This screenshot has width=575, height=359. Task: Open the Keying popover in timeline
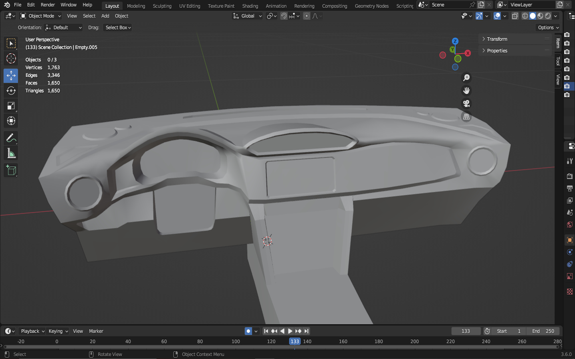(58, 331)
